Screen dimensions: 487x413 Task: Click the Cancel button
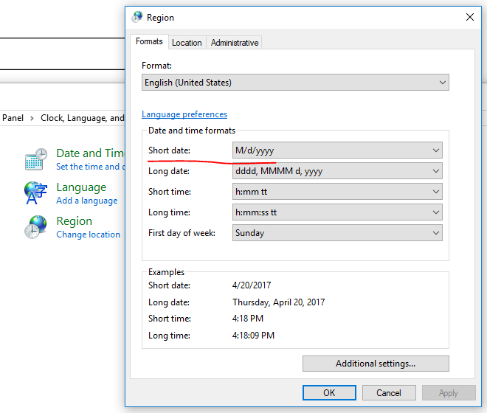[389, 393]
